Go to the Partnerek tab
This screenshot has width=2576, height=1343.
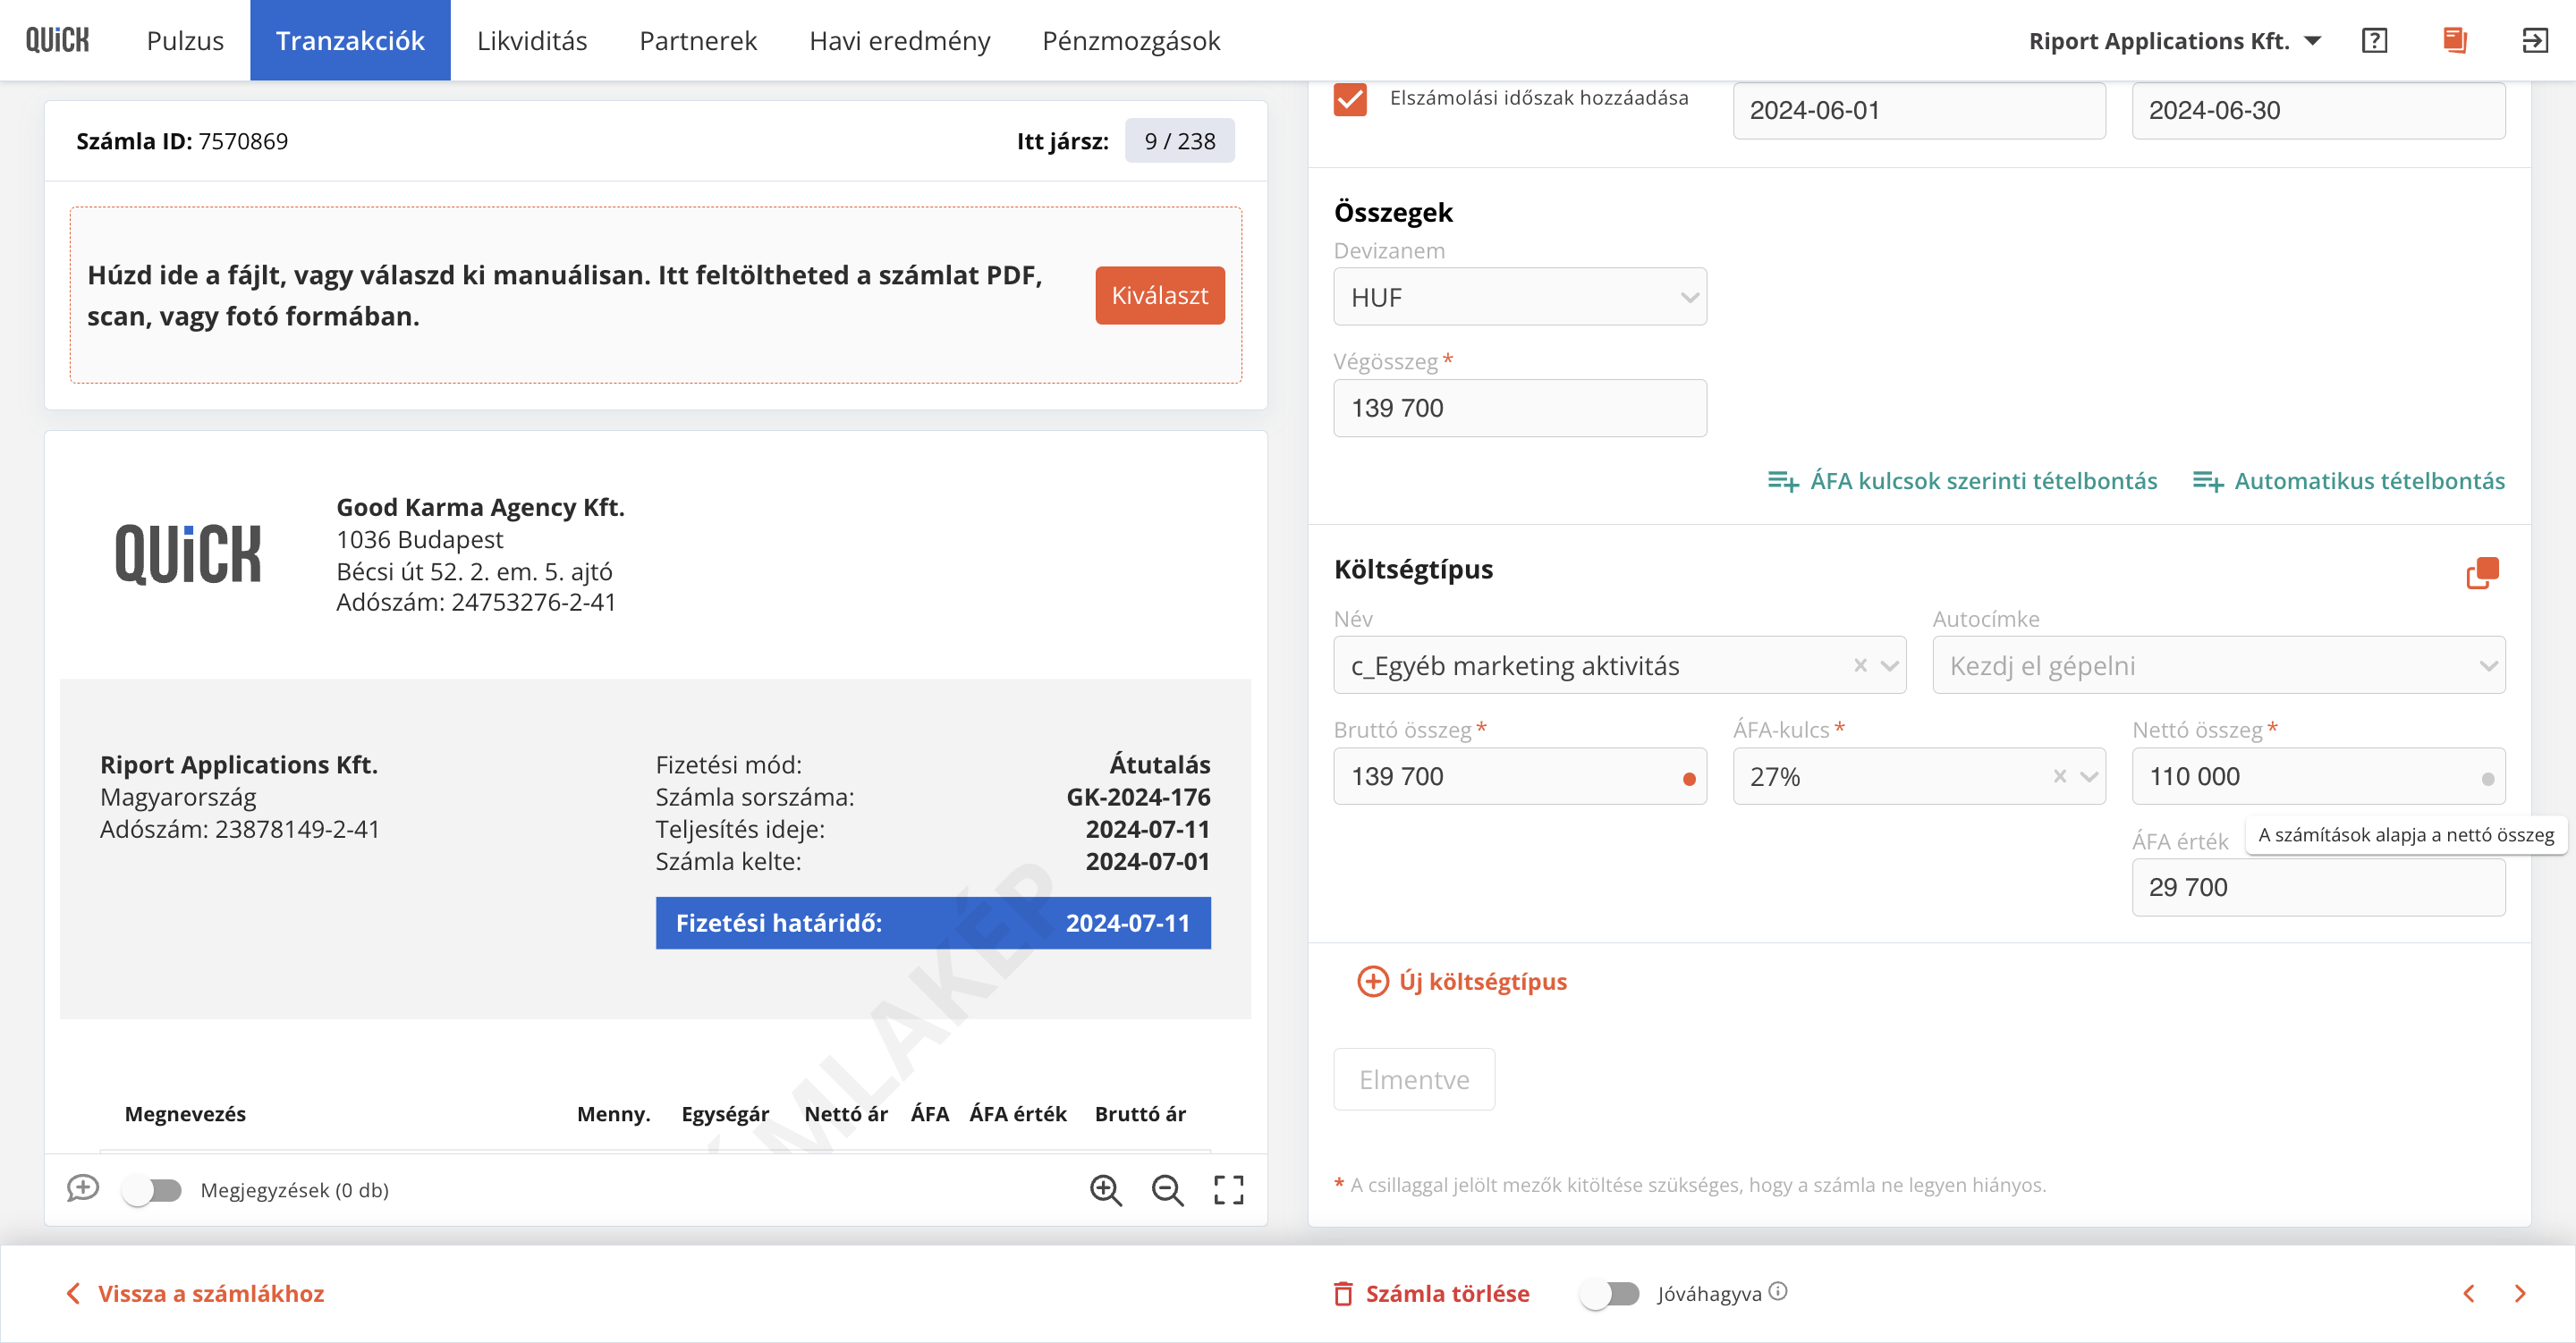coord(698,40)
